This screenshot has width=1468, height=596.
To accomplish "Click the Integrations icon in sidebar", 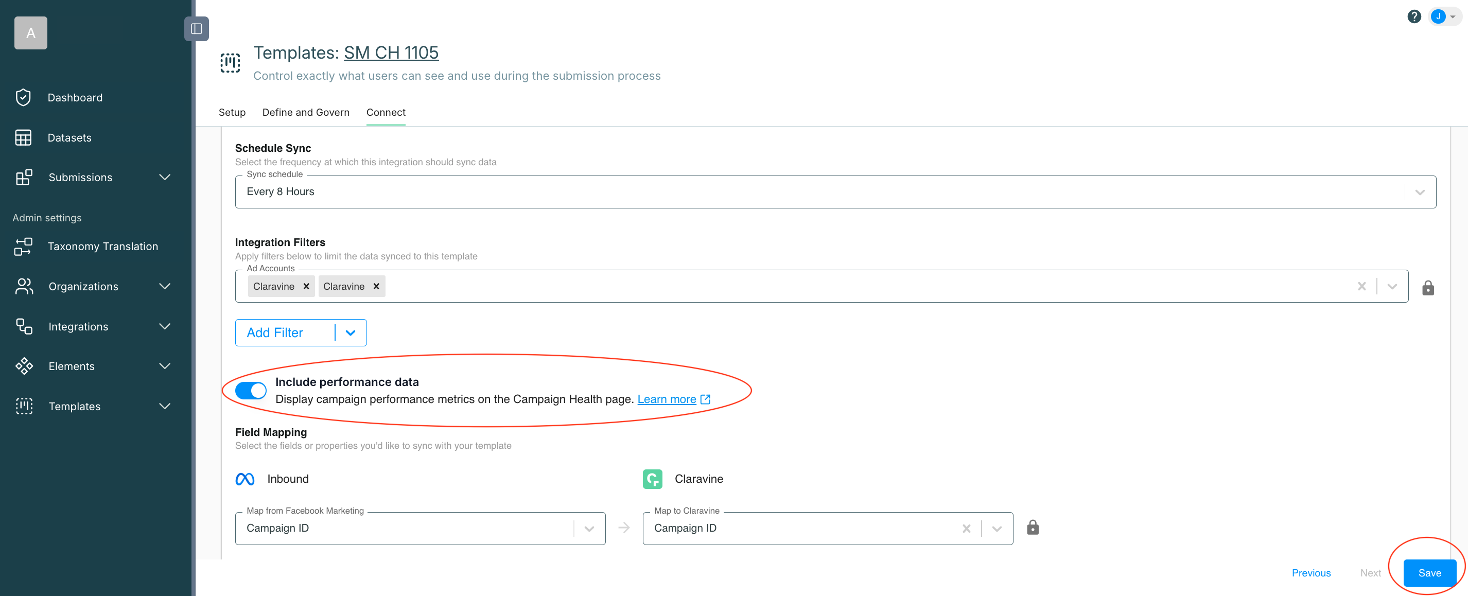I will [x=24, y=326].
